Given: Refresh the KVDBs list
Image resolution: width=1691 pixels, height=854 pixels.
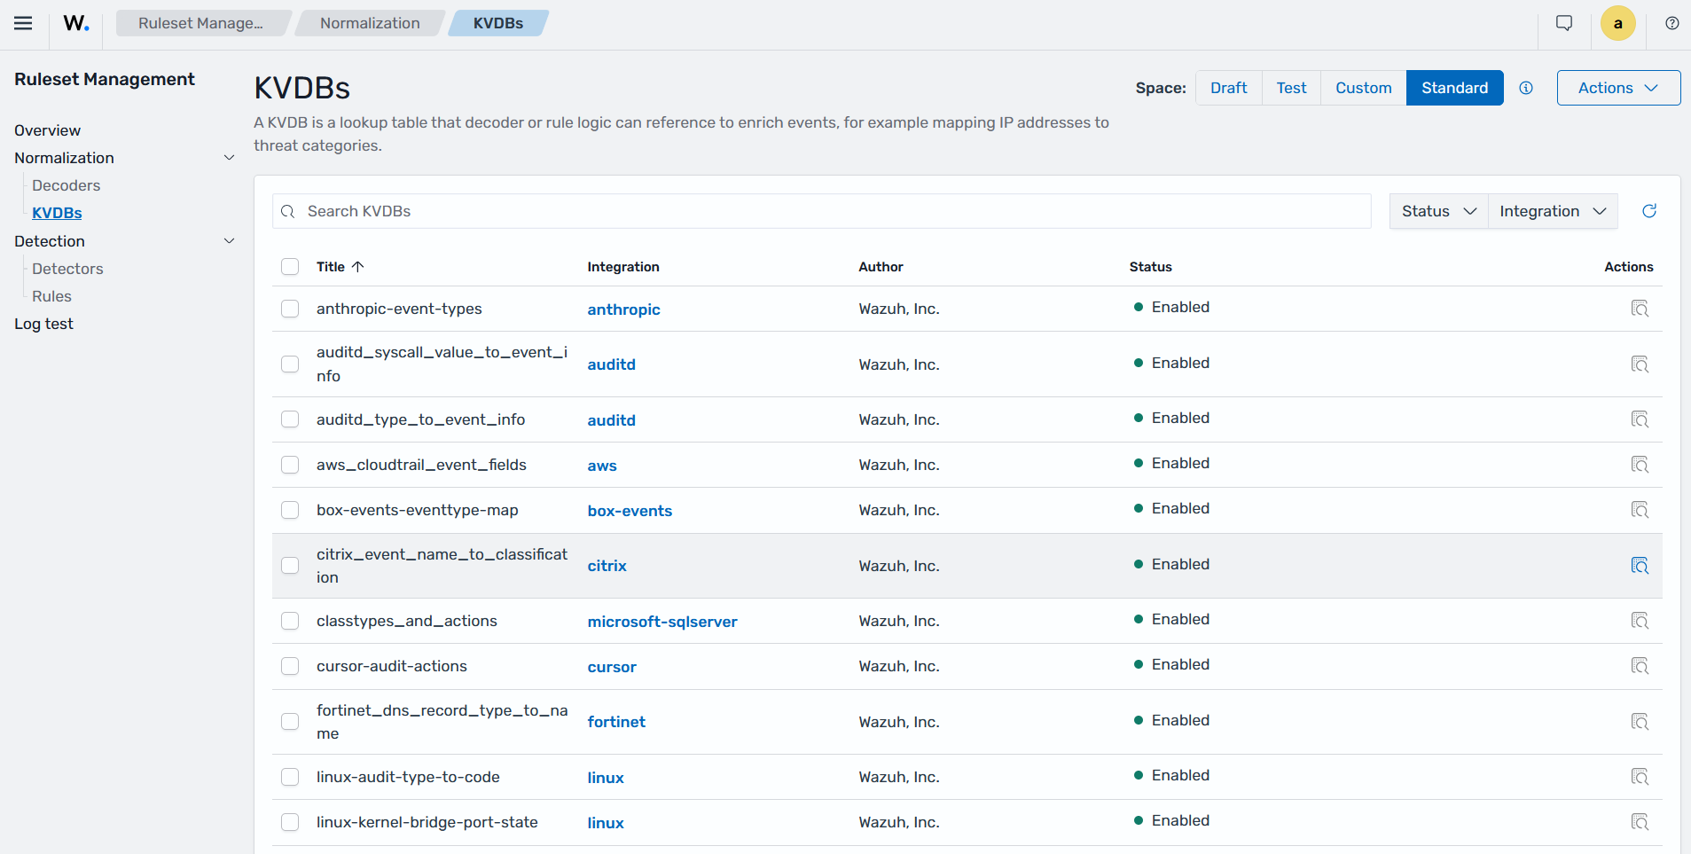Looking at the screenshot, I should (1648, 211).
